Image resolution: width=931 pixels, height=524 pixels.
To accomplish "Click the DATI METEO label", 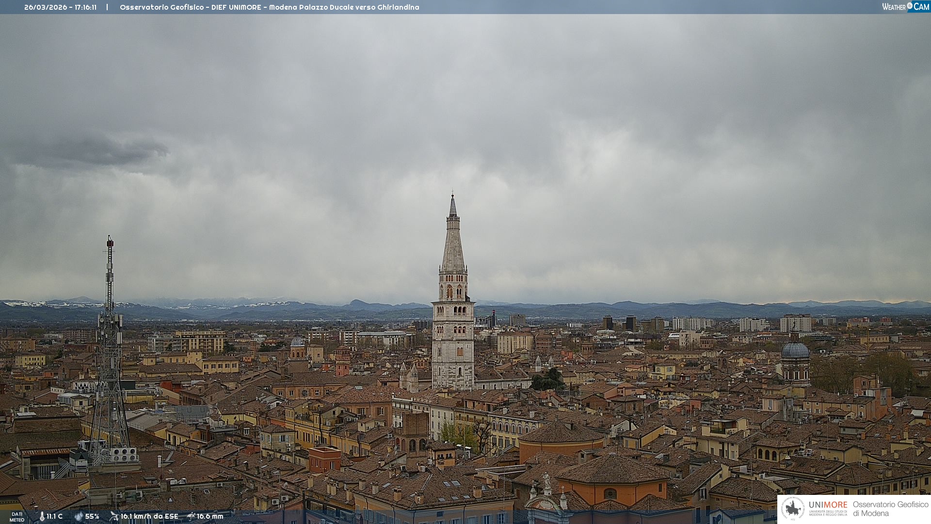I will point(17,517).
